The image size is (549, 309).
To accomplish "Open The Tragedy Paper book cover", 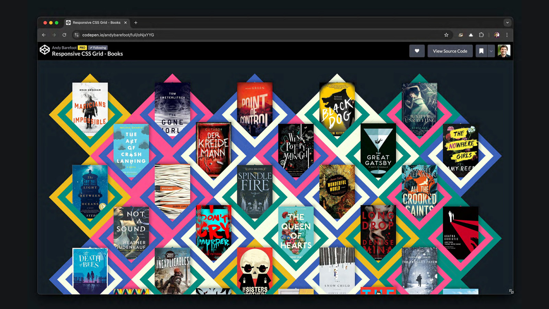I will click(x=419, y=271).
